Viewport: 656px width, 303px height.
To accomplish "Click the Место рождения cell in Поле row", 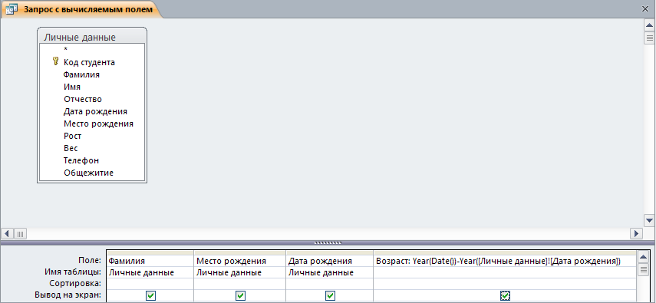I will 239,261.
